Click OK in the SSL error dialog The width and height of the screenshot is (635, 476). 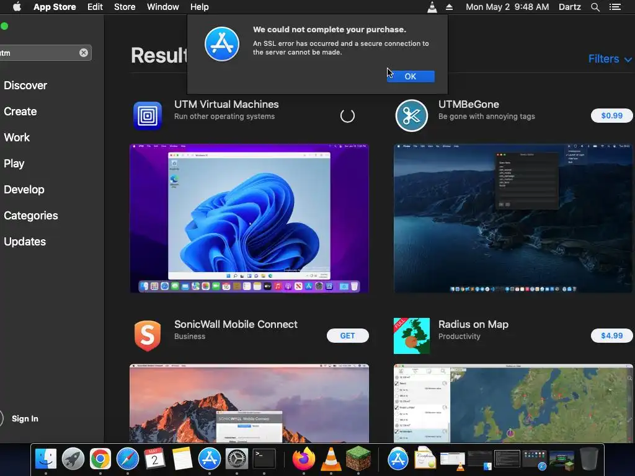point(411,76)
